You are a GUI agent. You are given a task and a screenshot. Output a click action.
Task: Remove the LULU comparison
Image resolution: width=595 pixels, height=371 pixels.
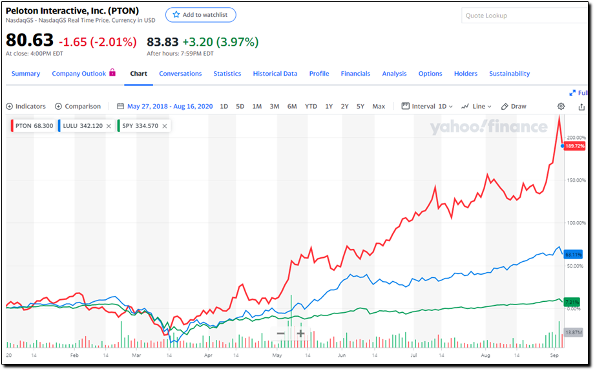click(109, 126)
